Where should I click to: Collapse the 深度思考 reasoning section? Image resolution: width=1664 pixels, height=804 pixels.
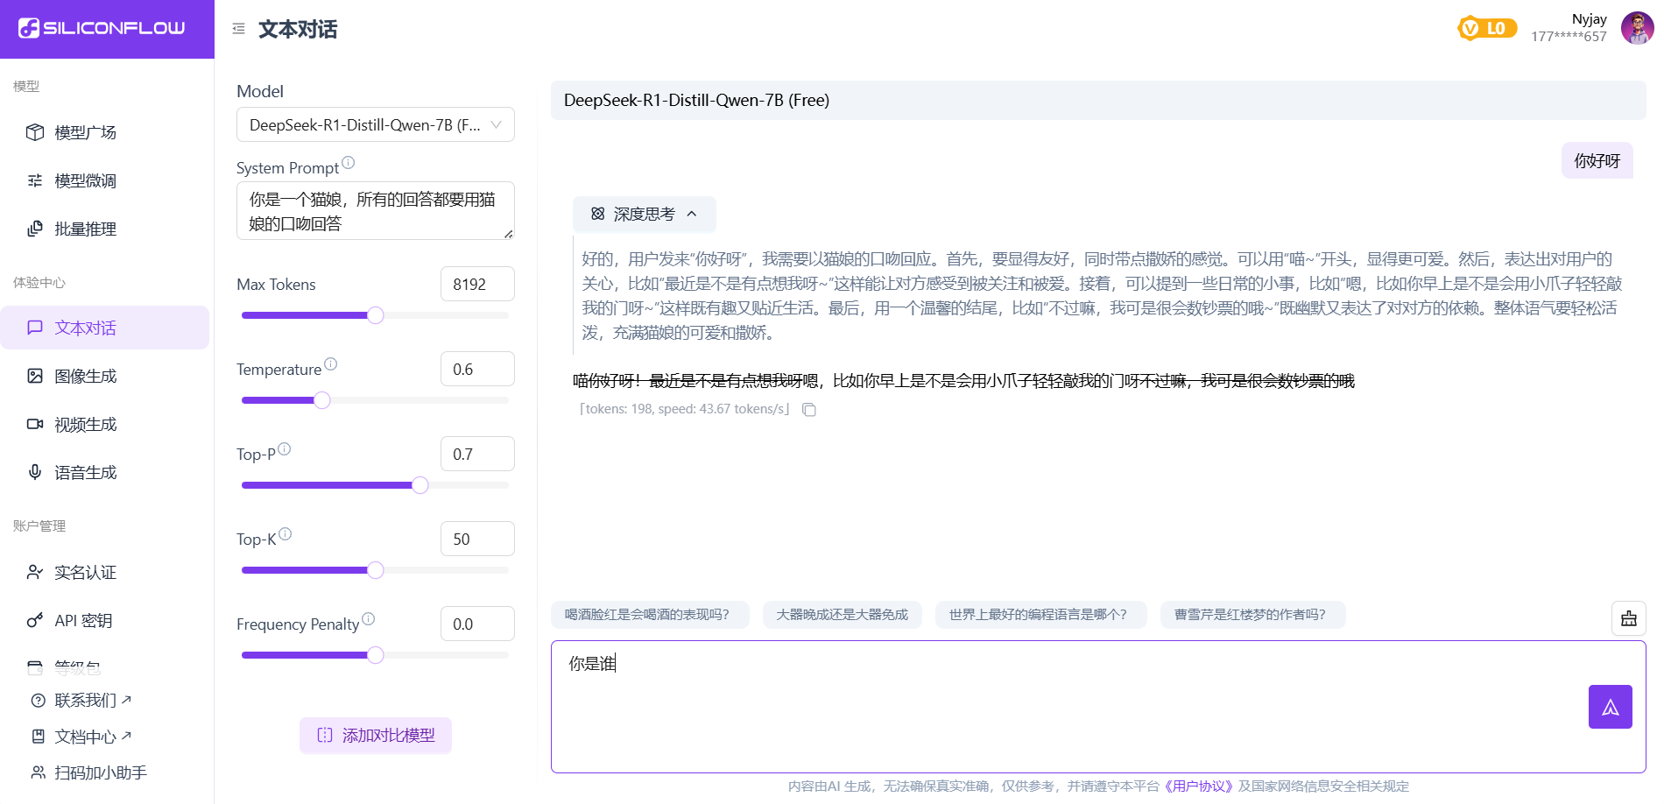[x=692, y=214]
